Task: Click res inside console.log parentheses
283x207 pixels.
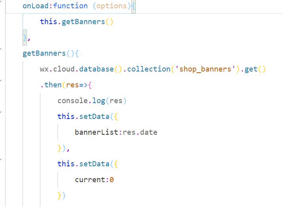Action: point(116,101)
